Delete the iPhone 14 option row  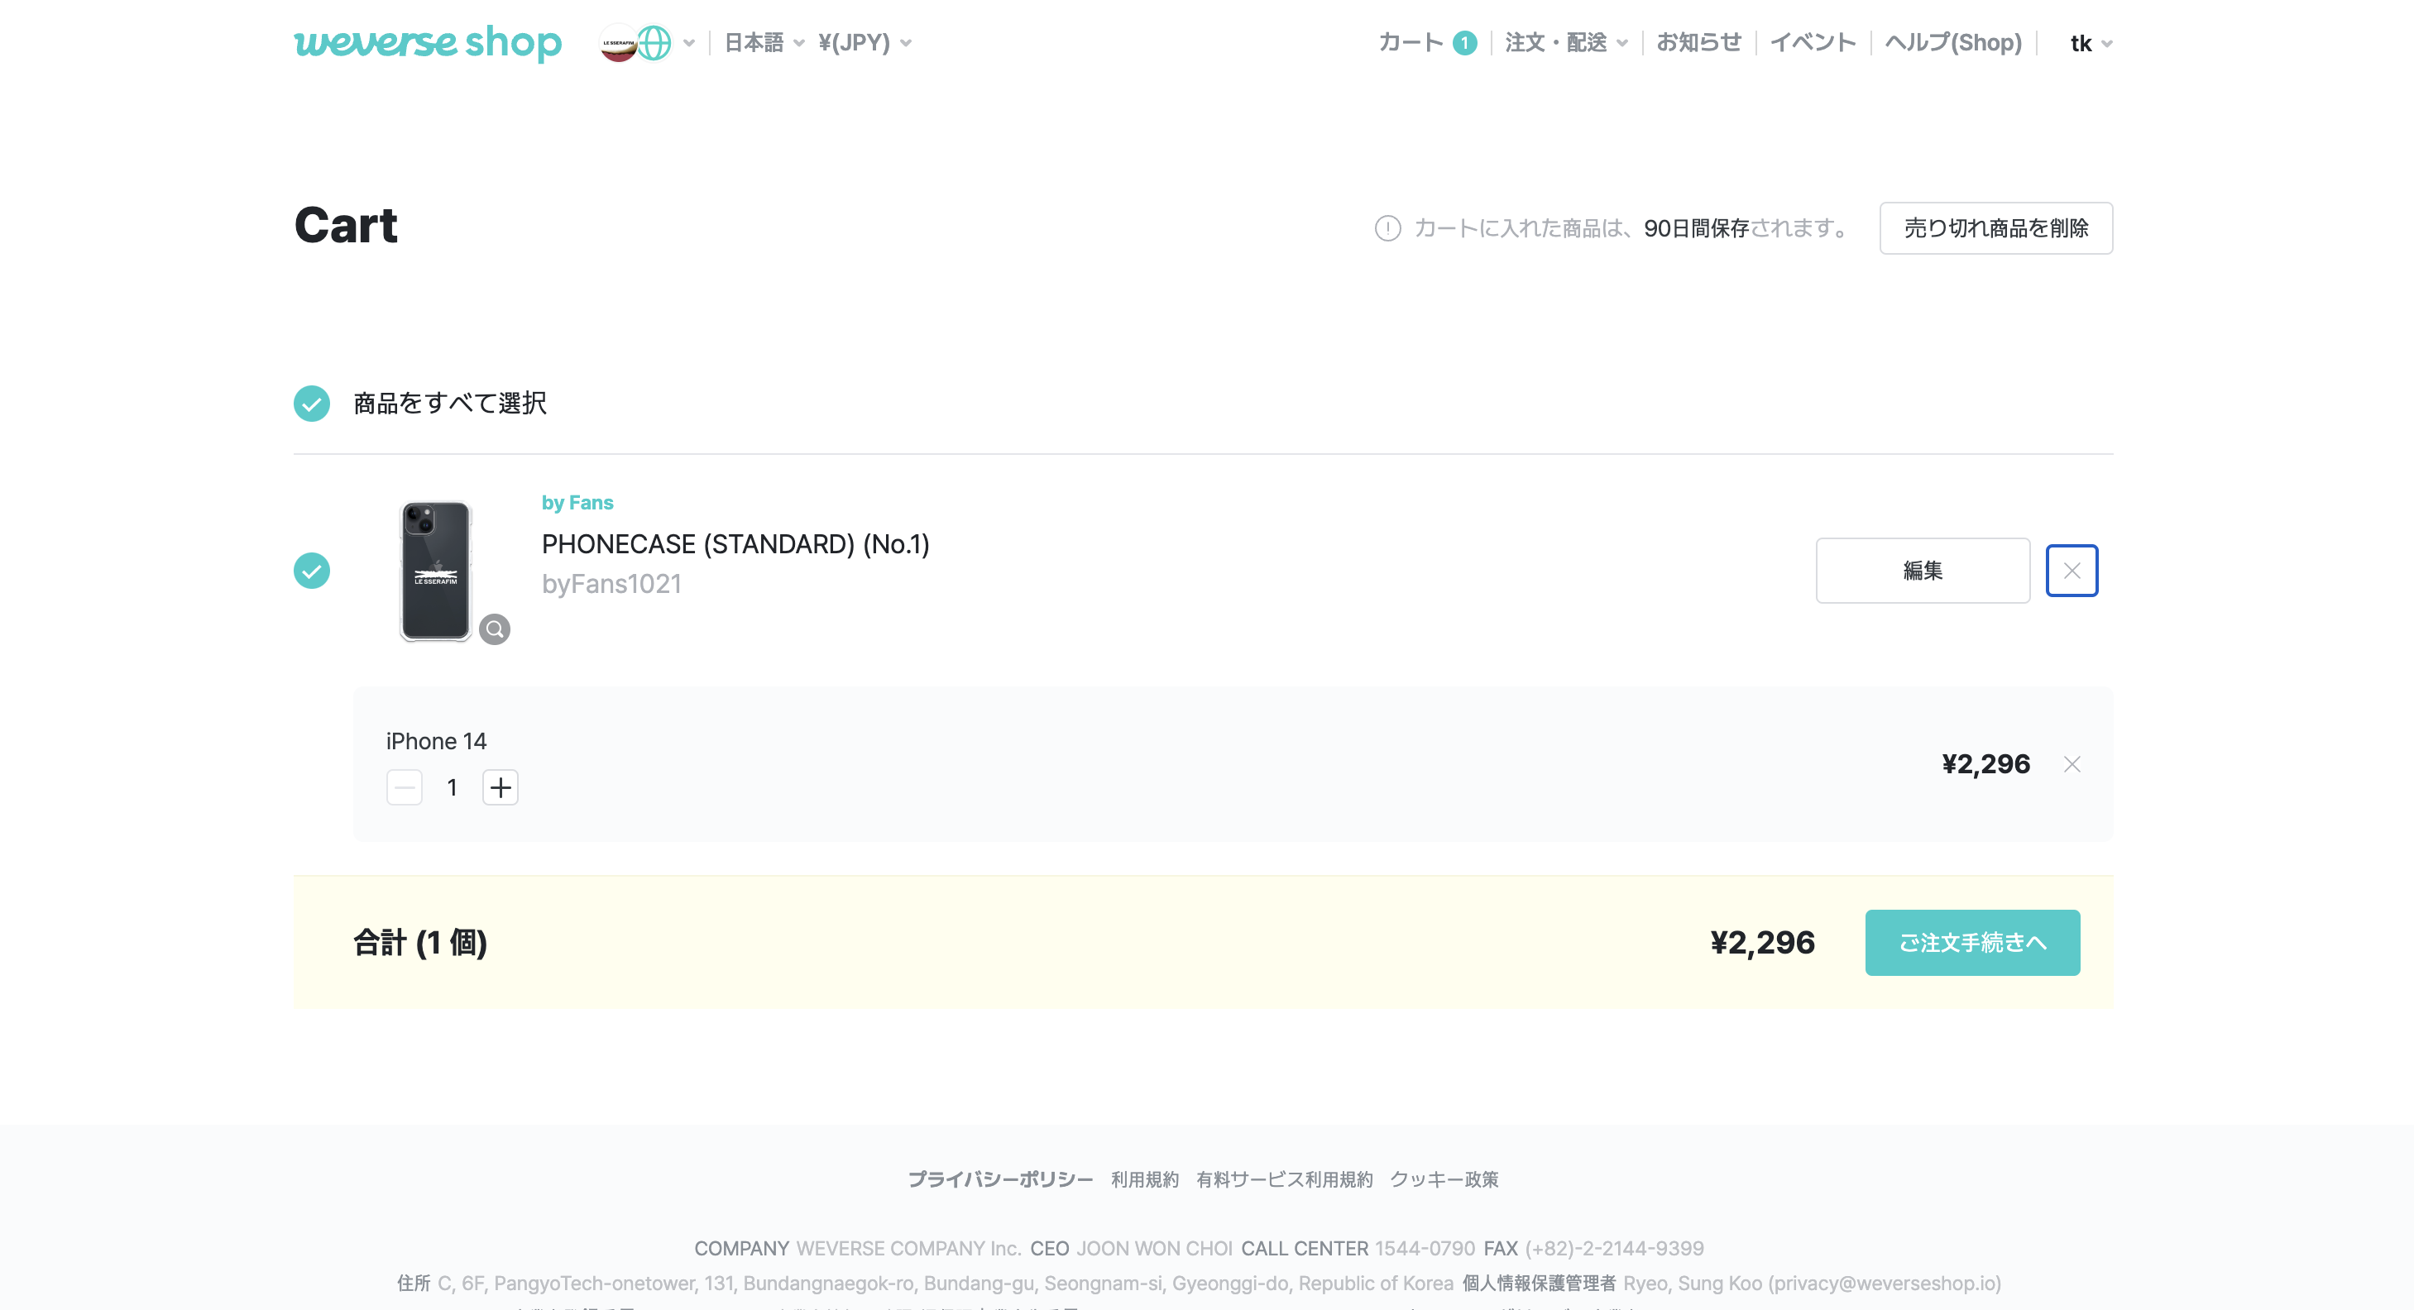pyautogui.click(x=2071, y=765)
